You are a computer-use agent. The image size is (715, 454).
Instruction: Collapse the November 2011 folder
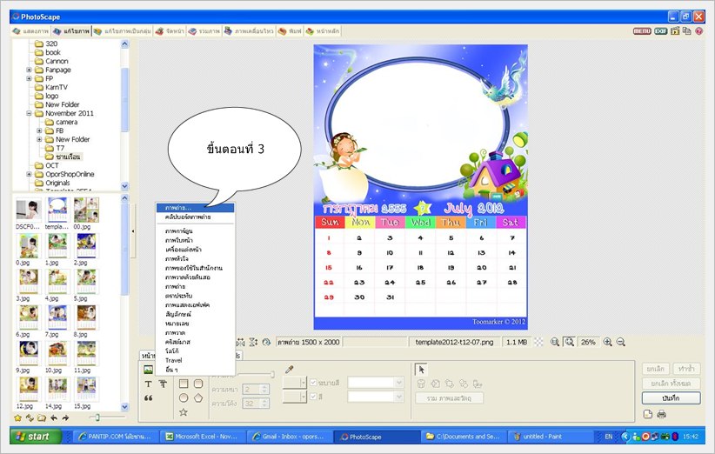point(30,113)
